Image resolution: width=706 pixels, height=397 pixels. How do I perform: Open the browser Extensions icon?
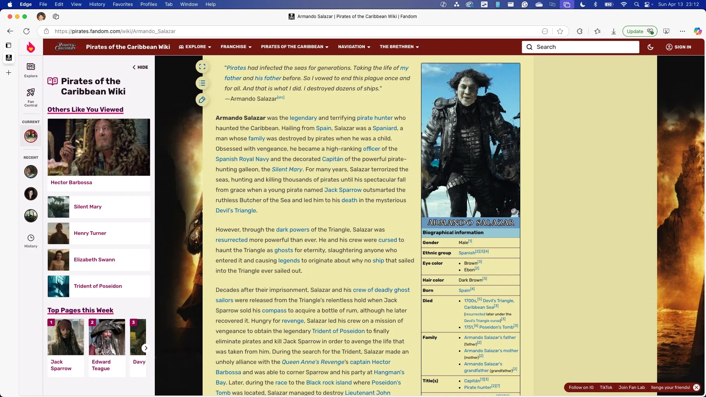click(x=580, y=31)
